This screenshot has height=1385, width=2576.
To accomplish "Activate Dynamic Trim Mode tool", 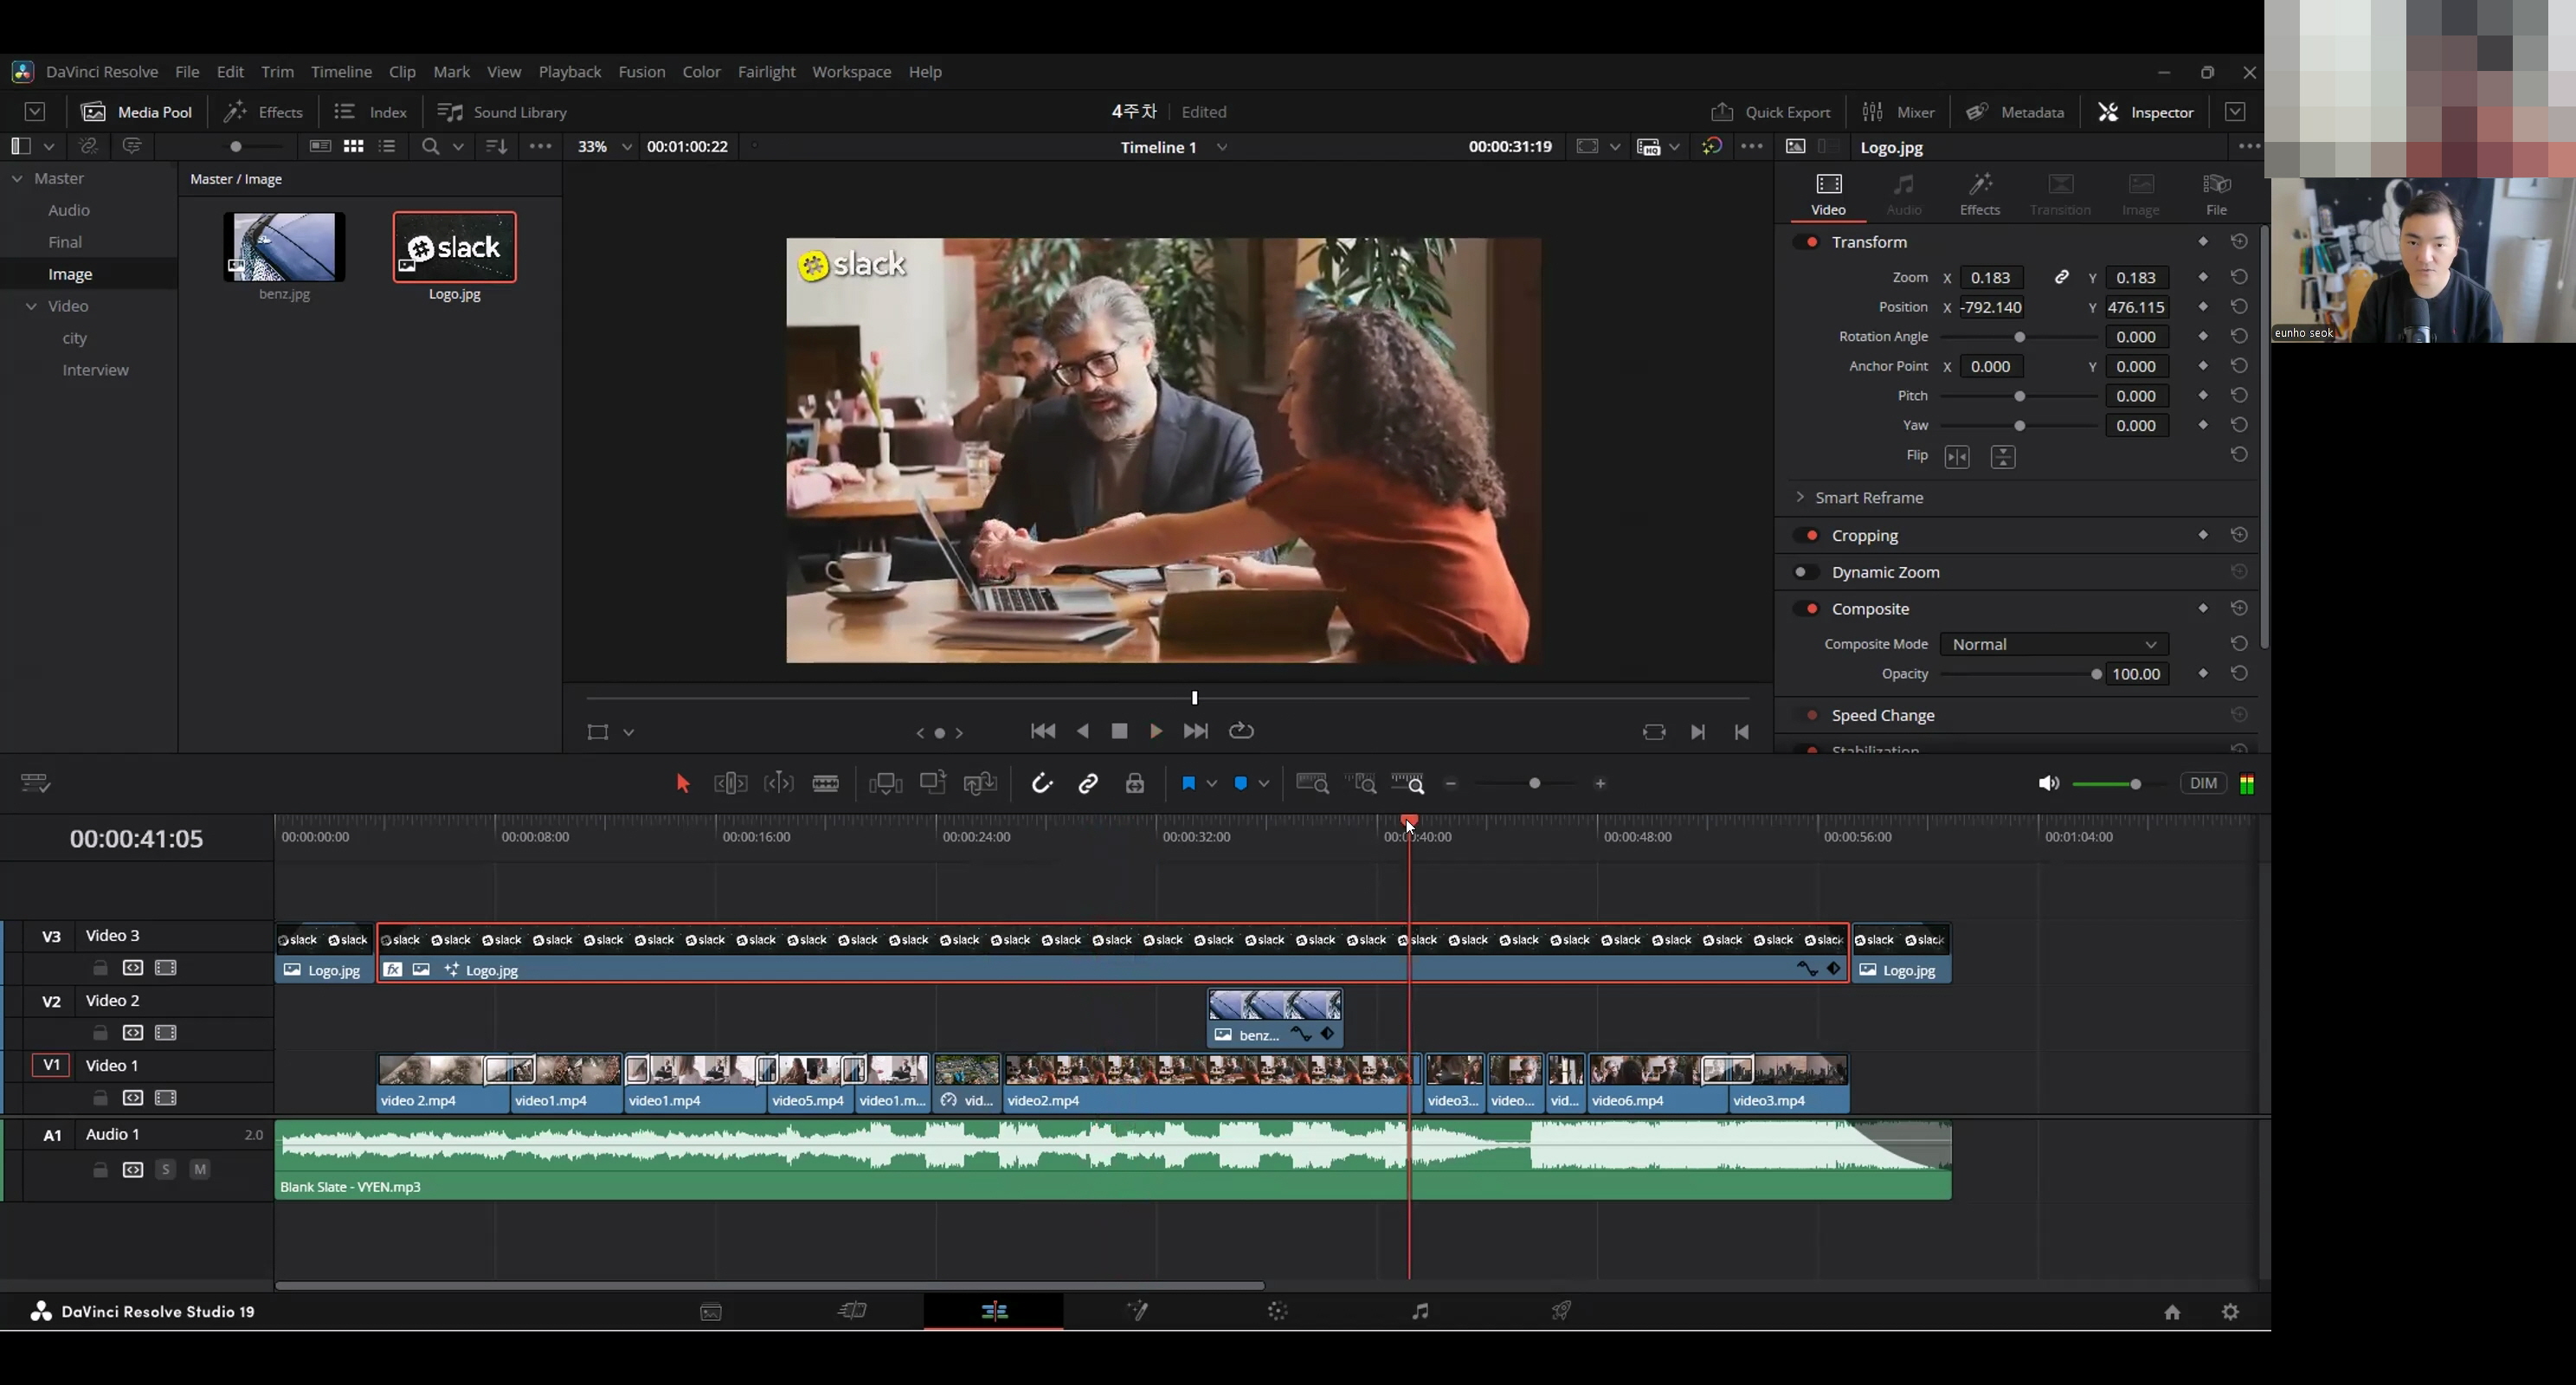I will point(778,784).
